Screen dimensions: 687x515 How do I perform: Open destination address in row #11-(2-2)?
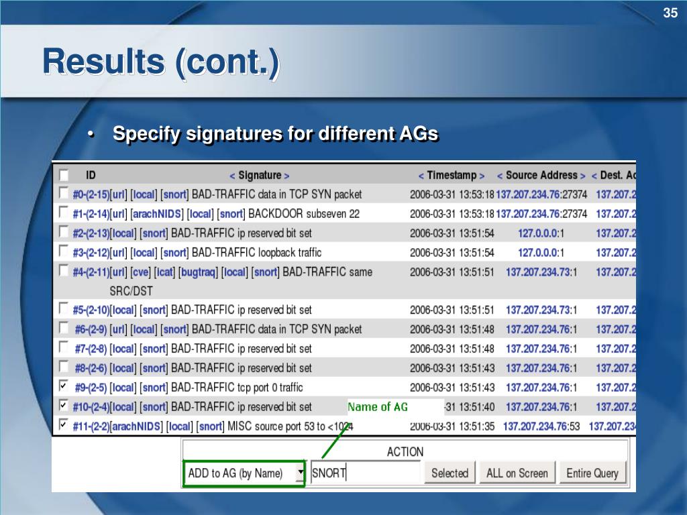[612, 426]
